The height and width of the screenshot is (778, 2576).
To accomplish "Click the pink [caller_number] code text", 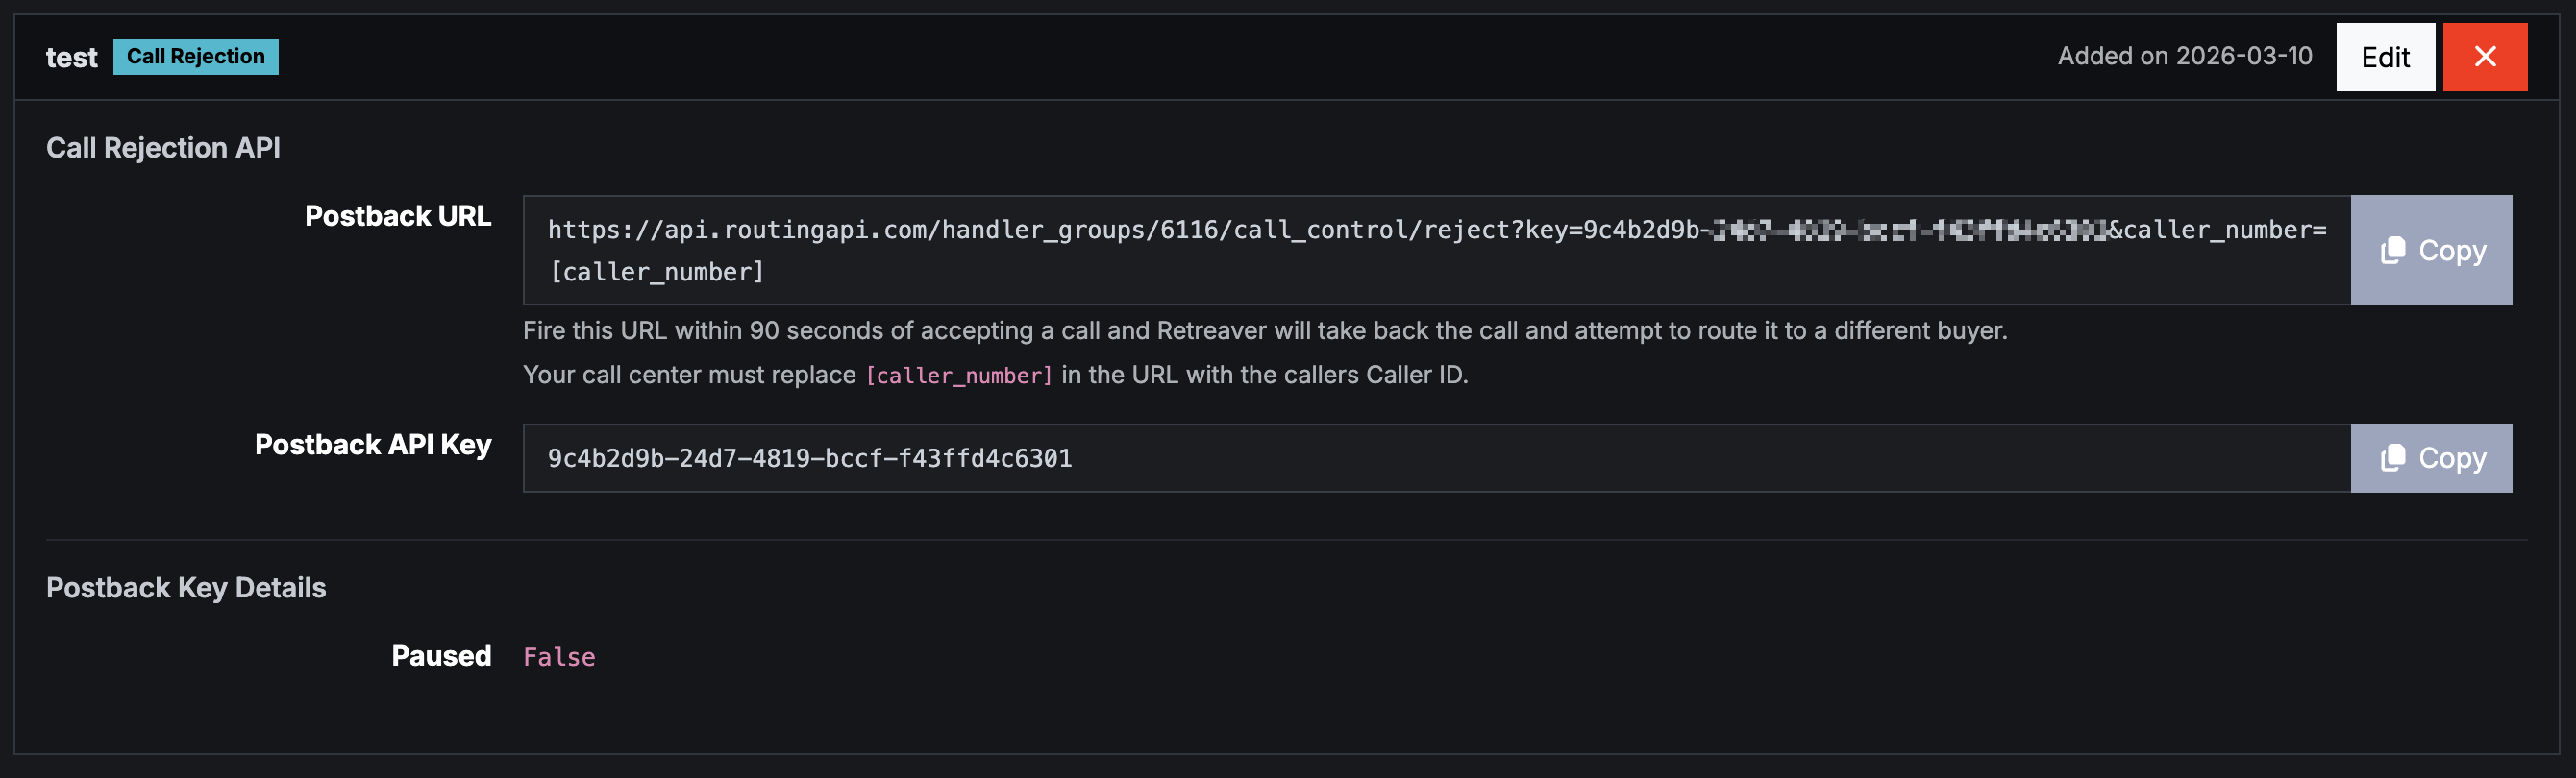I will pos(959,376).
